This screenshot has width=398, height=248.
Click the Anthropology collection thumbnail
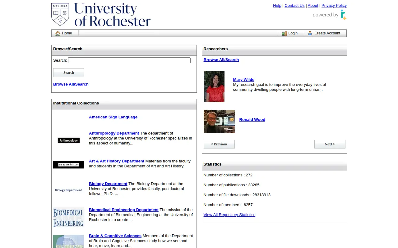[69, 140]
